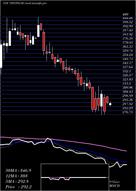The image size is (136, 191).
Task: Click the tall white candle beside the 392.99 line
Action: click(x=38, y=31)
